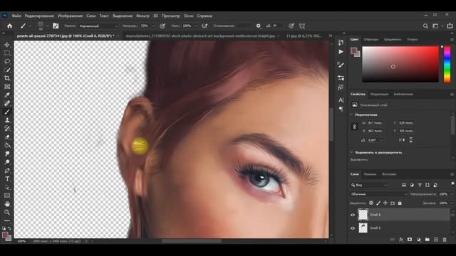
Task: Toggle lock image pixels brush icon
Action: pyautogui.click(x=378, y=203)
